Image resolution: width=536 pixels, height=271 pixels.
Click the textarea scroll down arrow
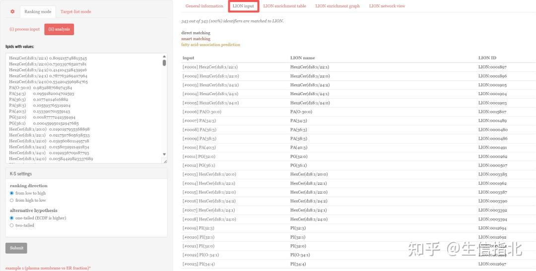[x=164, y=154]
